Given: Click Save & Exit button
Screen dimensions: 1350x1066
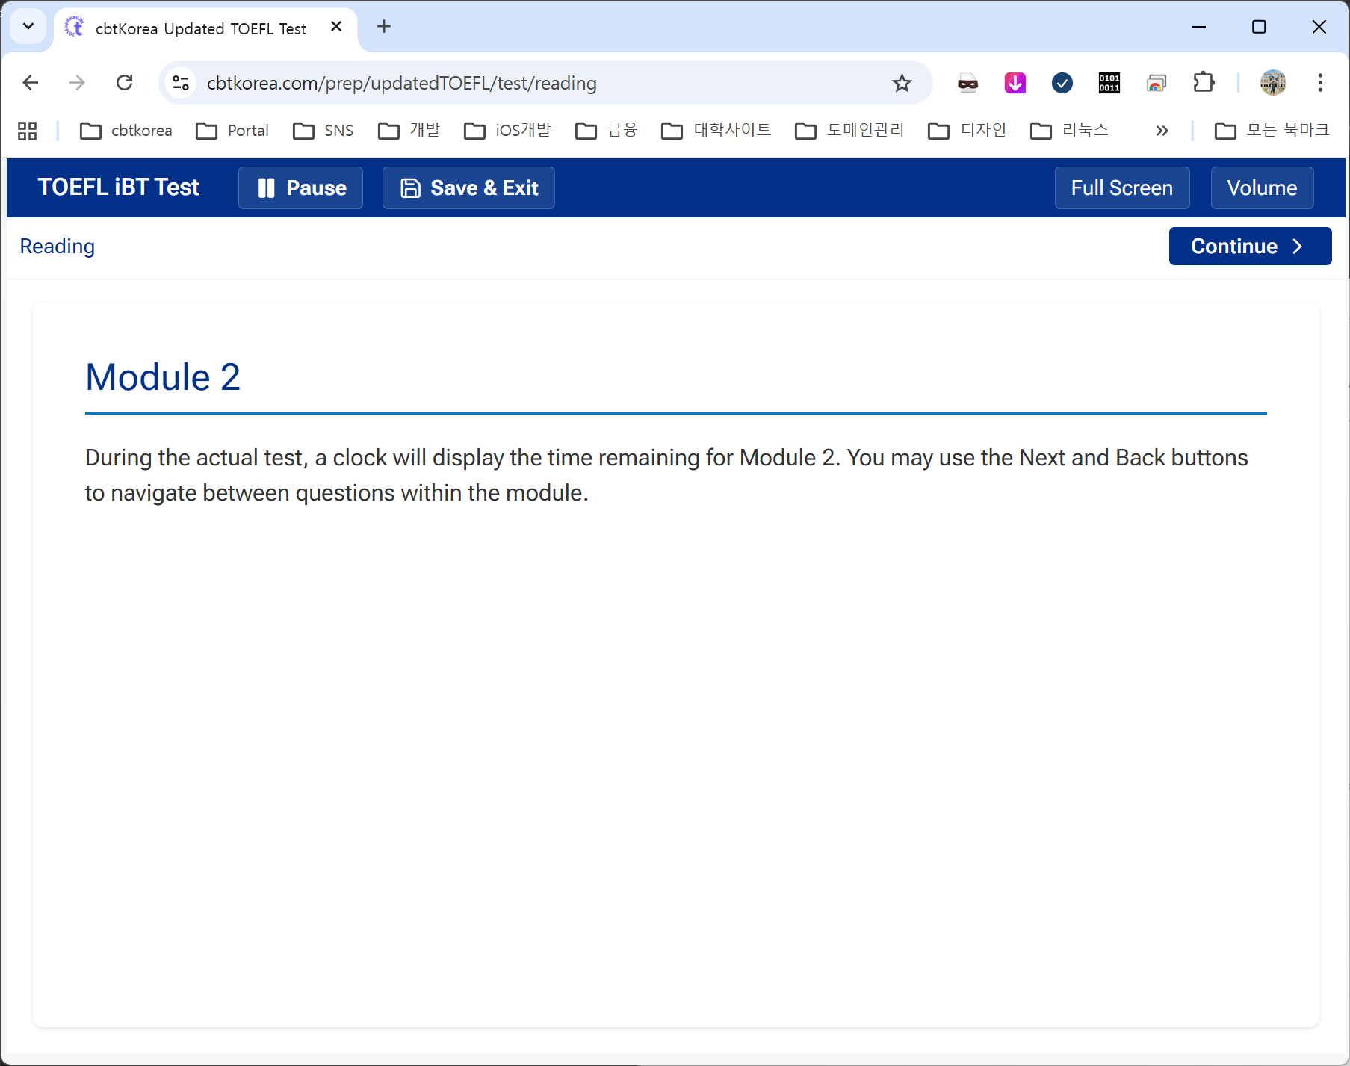Looking at the screenshot, I should pyautogui.click(x=468, y=188).
